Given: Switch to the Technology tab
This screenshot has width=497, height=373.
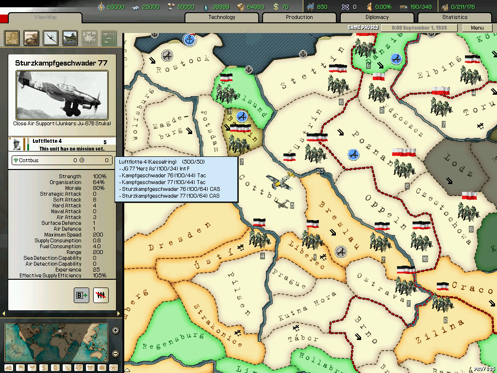Looking at the screenshot, I should click(221, 17).
